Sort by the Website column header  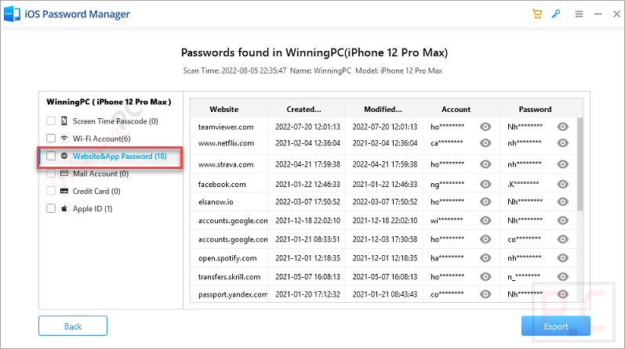(224, 109)
